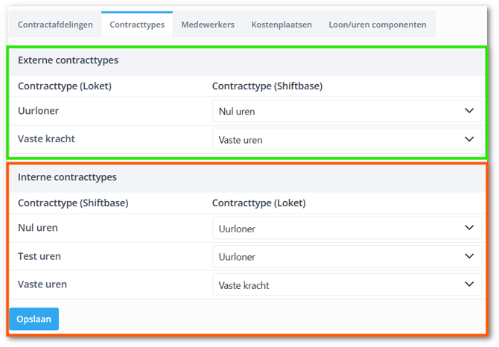
Task: Select the Vaste kracht row label
Action: pos(46,139)
